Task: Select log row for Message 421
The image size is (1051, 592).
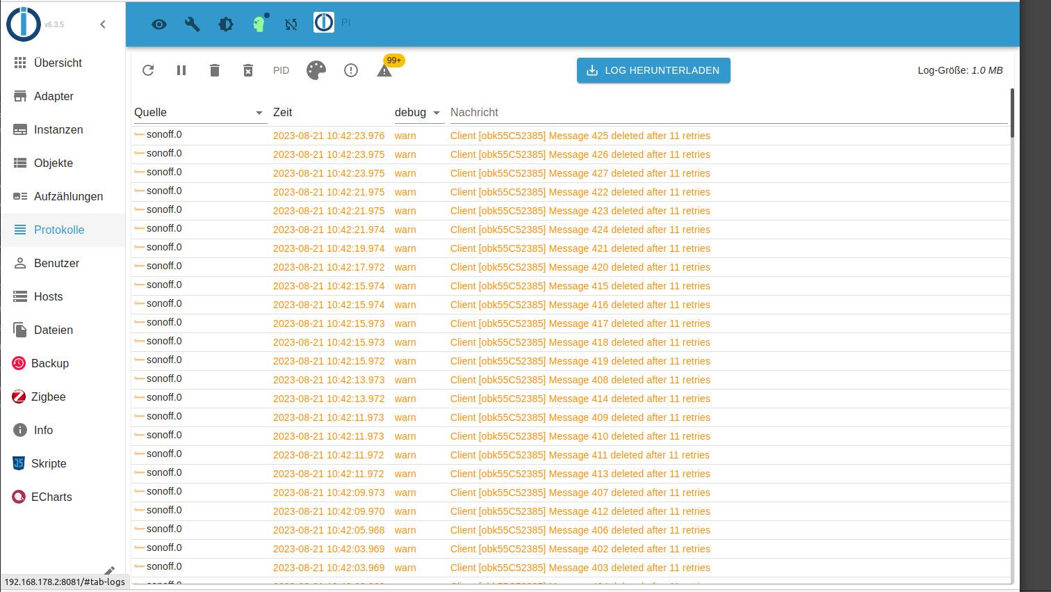Action: 570,248
